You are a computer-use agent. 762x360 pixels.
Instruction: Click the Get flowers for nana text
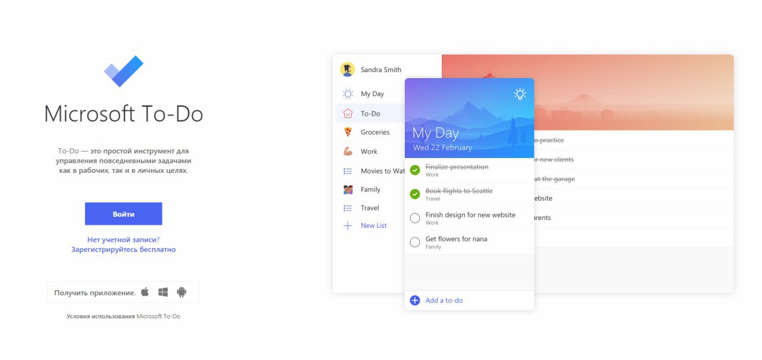click(x=456, y=239)
